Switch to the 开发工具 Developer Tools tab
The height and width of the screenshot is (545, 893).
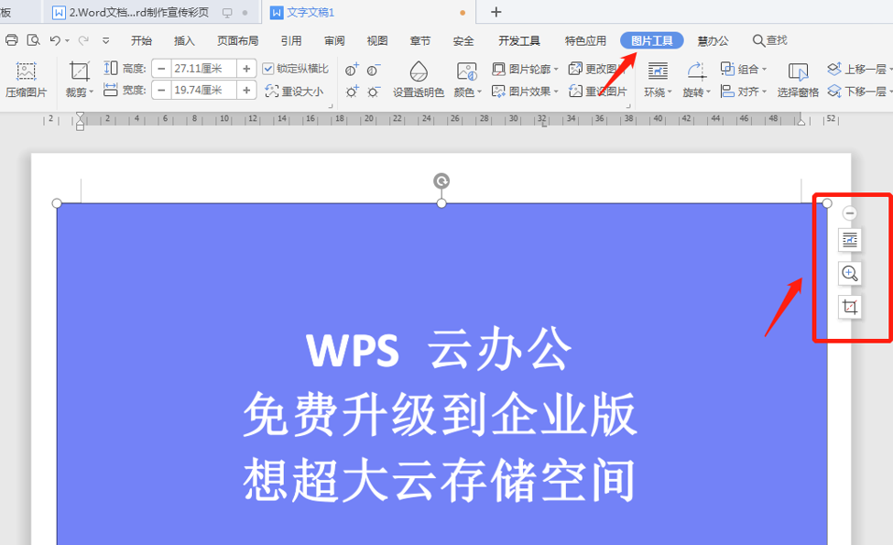click(x=518, y=40)
